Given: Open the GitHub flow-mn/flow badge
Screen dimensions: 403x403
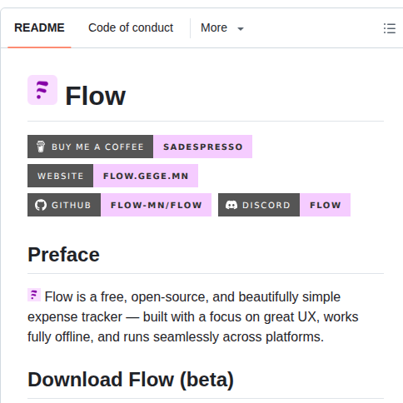Looking at the screenshot, I should tap(119, 205).
